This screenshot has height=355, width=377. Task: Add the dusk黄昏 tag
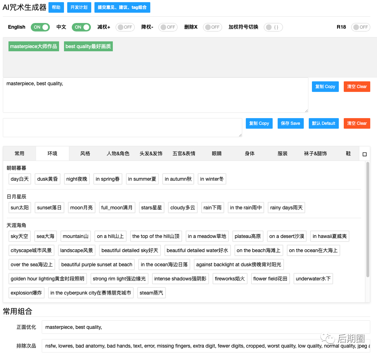pos(48,179)
